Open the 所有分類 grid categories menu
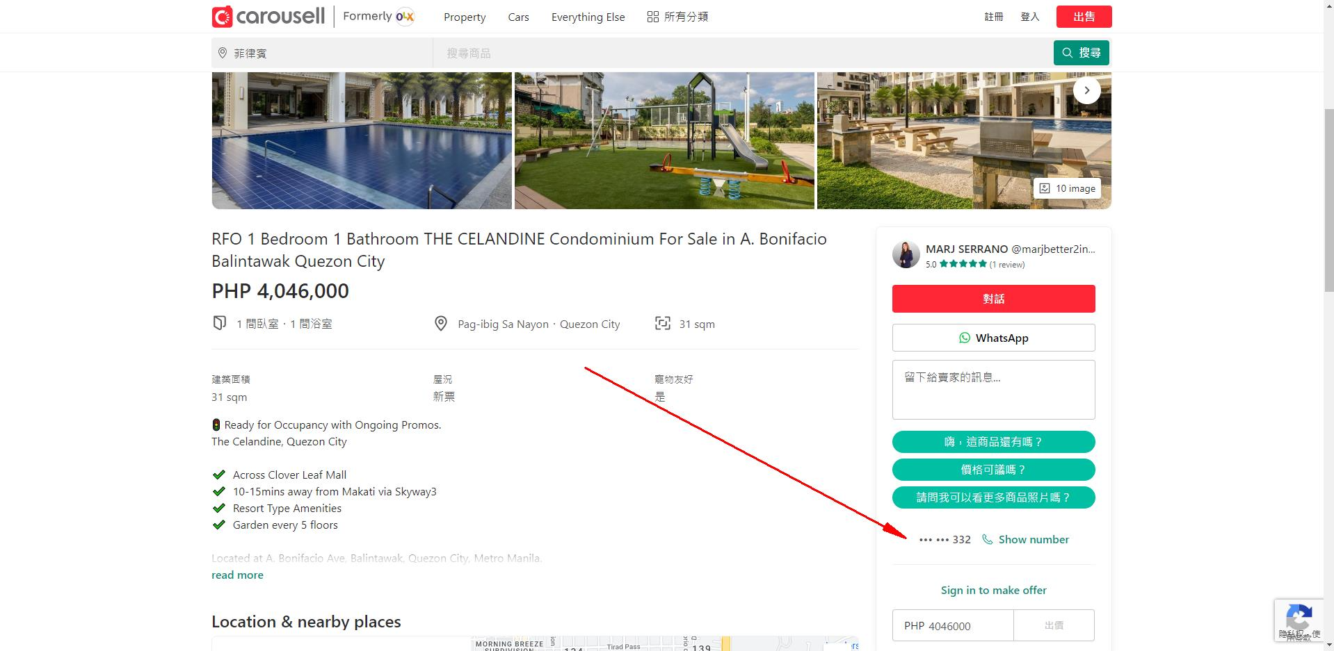 coord(677,17)
